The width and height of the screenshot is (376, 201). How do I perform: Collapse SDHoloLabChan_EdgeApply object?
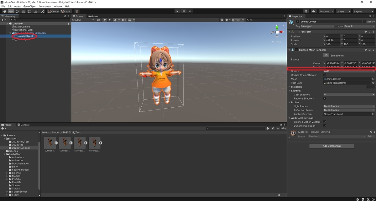pyautogui.click(x=10, y=33)
